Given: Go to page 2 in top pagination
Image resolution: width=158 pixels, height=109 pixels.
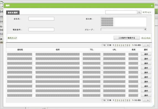Looking at the screenshot, I should coord(115,45).
